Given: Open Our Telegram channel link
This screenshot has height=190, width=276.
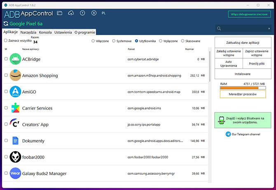Looking at the screenshot, I should pos(246,134).
